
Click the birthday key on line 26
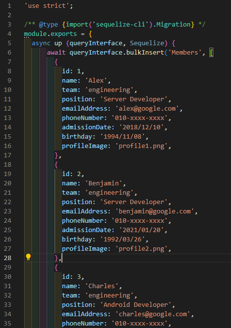pyautogui.click(x=77, y=239)
